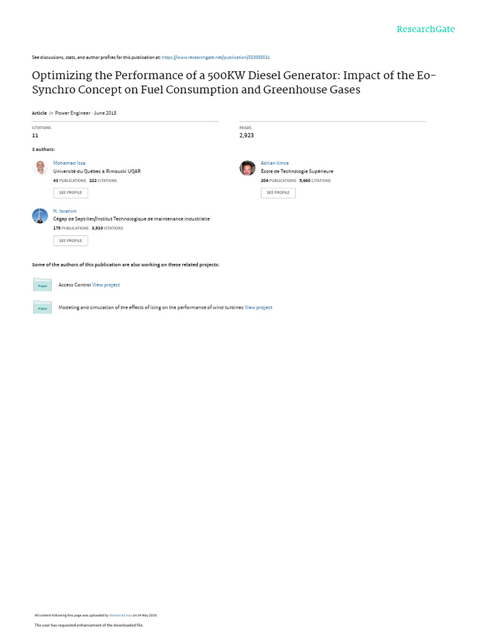
Task: Open H. Ibrahim author name link
Action: (65, 211)
